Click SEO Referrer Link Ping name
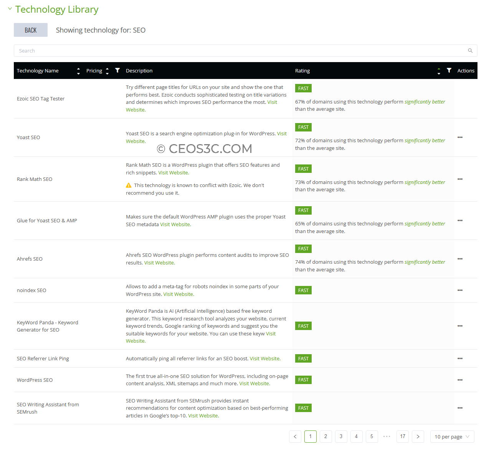The width and height of the screenshot is (489, 450). coord(43,359)
